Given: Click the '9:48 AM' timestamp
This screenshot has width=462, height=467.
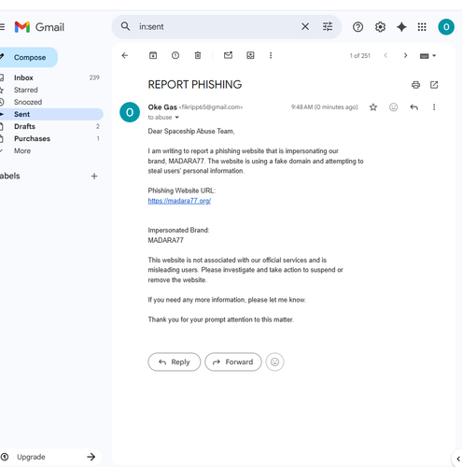Looking at the screenshot, I should tap(325, 107).
